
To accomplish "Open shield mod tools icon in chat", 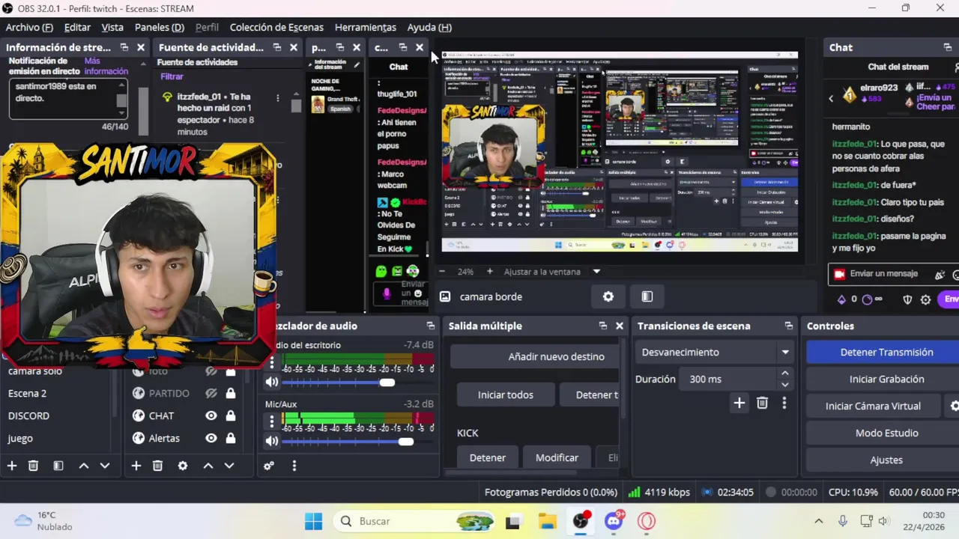I will click(x=907, y=299).
